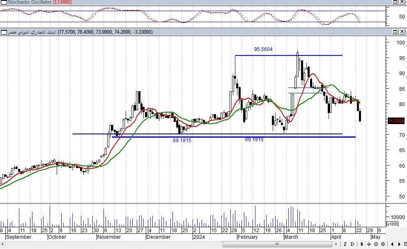Close the price chart pane
Viewport: 407px width, 249px height.
tap(402, 32)
